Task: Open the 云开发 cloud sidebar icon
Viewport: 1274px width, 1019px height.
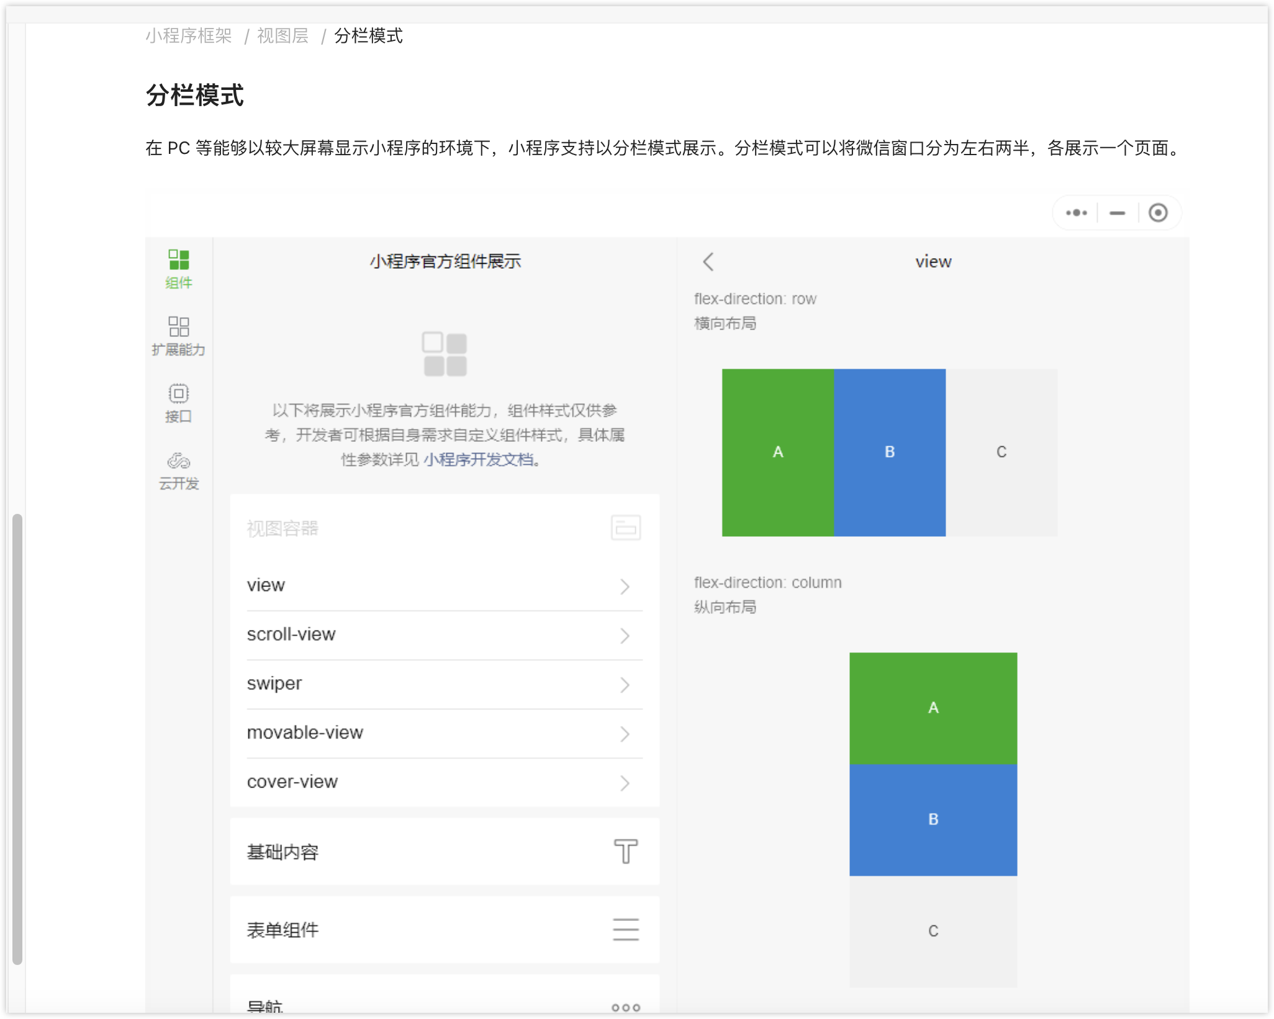Action: point(179,470)
